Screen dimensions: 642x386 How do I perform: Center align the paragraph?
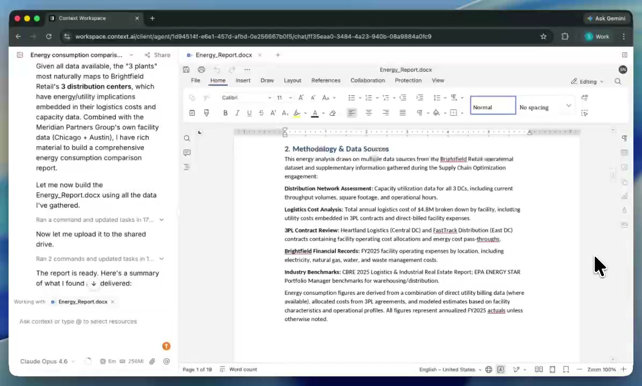point(368,113)
